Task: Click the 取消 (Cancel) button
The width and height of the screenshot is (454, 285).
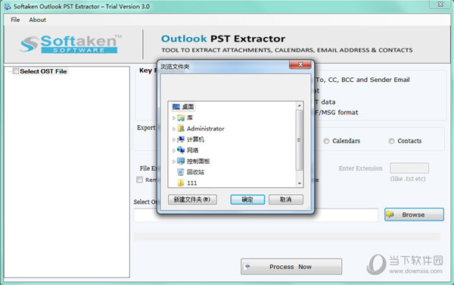Action: (286, 199)
